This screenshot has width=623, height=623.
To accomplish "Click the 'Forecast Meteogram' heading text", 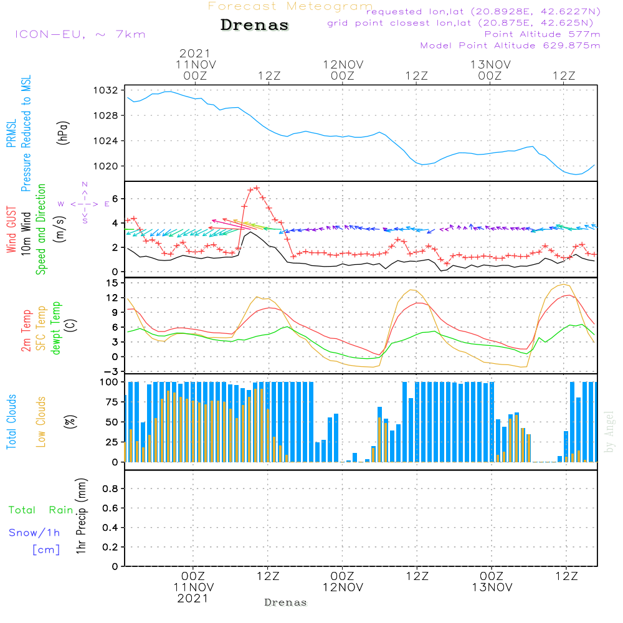I will point(290,6).
